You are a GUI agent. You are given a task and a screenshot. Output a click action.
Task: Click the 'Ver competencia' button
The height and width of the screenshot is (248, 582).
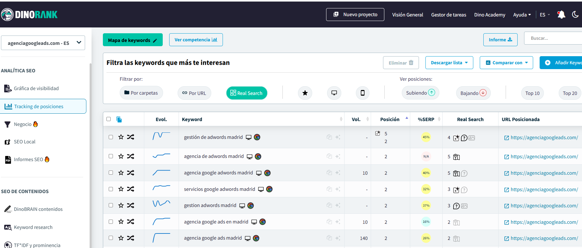click(x=196, y=40)
